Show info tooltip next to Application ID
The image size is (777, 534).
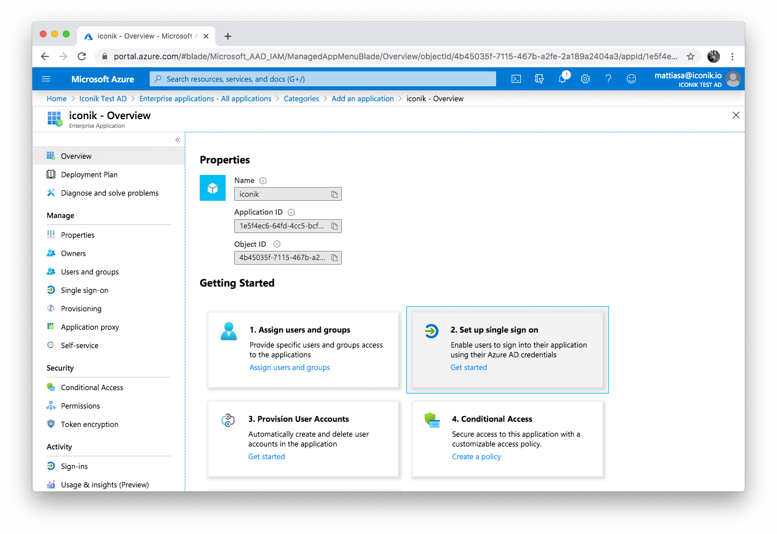291,212
